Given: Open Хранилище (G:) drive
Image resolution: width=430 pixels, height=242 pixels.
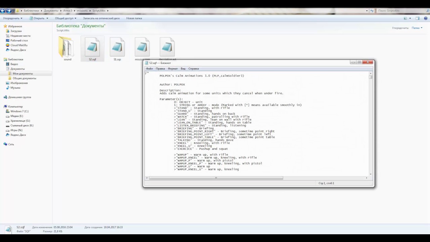Looking at the screenshot, I should [x=20, y=120].
